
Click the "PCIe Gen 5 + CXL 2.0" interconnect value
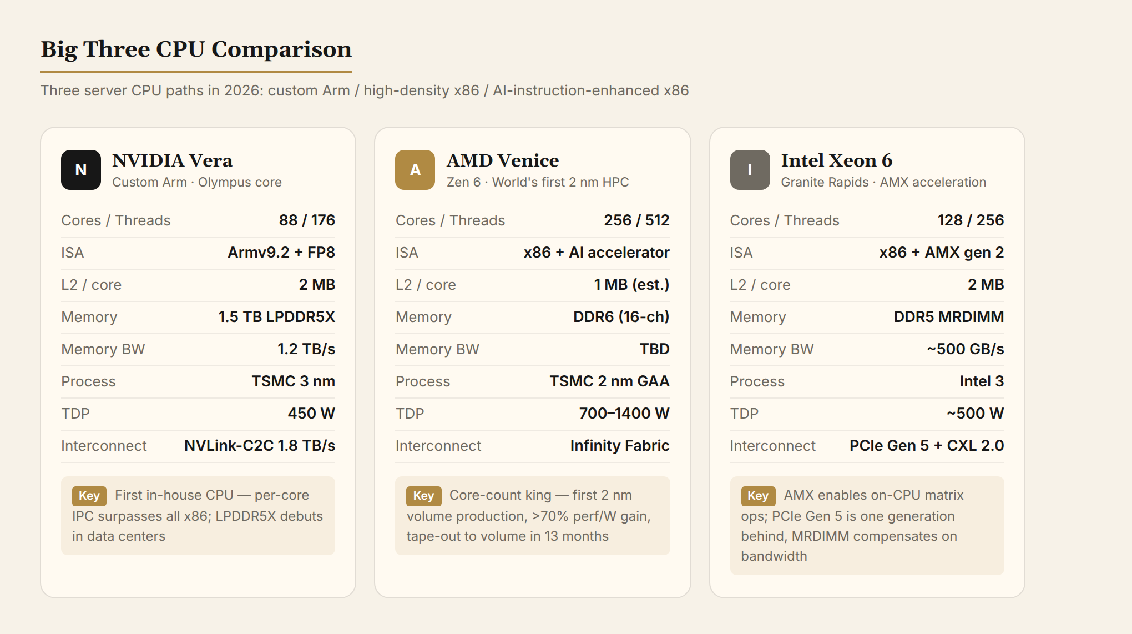927,446
